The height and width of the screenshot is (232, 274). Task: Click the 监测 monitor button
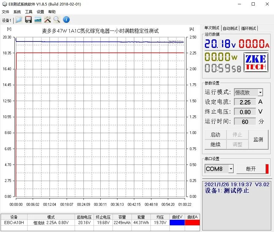pyautogui.click(x=258, y=140)
